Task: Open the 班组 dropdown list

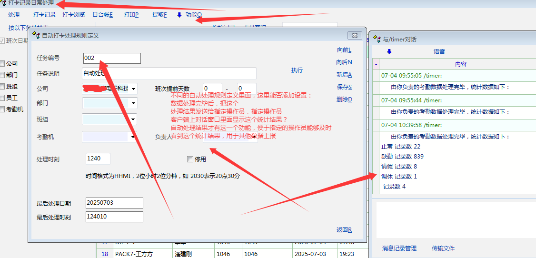Action: click(x=133, y=119)
